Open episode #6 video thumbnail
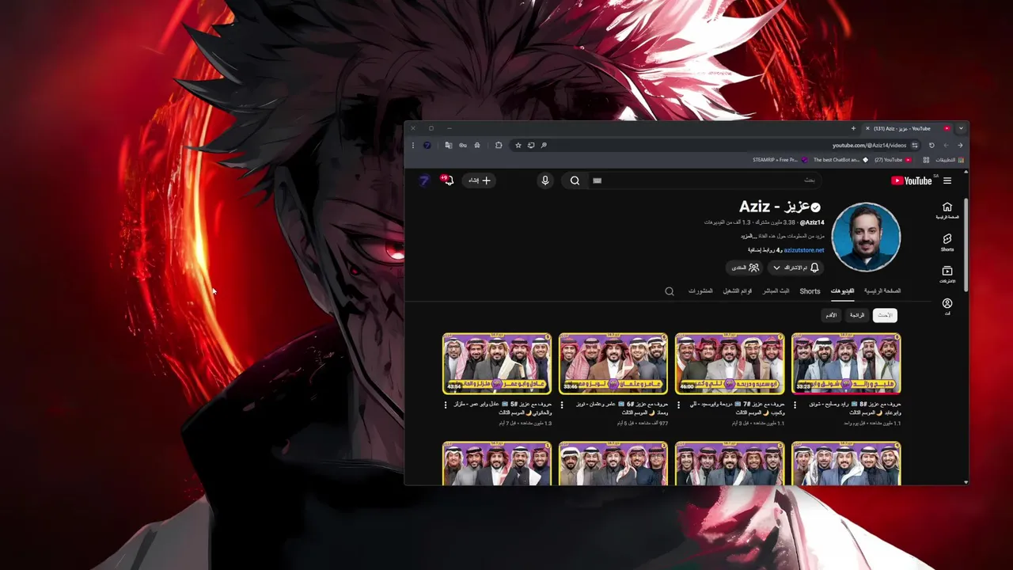The width and height of the screenshot is (1013, 570). [613, 363]
